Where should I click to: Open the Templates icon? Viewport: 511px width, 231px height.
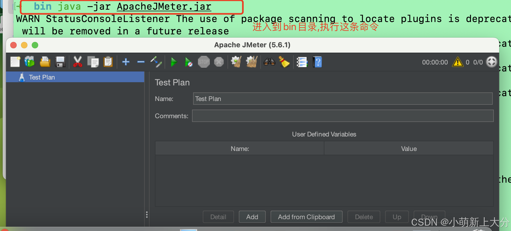click(x=30, y=62)
